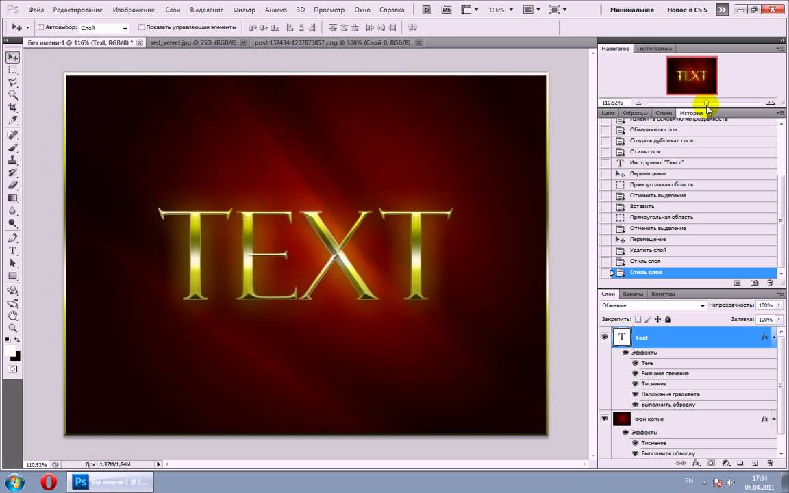Image resolution: width=789 pixels, height=493 pixels.
Task: Toggle the Тень effect visibility
Action: point(636,363)
